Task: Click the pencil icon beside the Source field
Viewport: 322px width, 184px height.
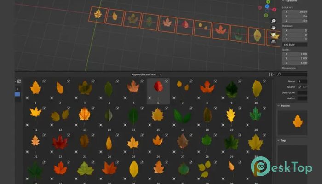Action: point(300,87)
